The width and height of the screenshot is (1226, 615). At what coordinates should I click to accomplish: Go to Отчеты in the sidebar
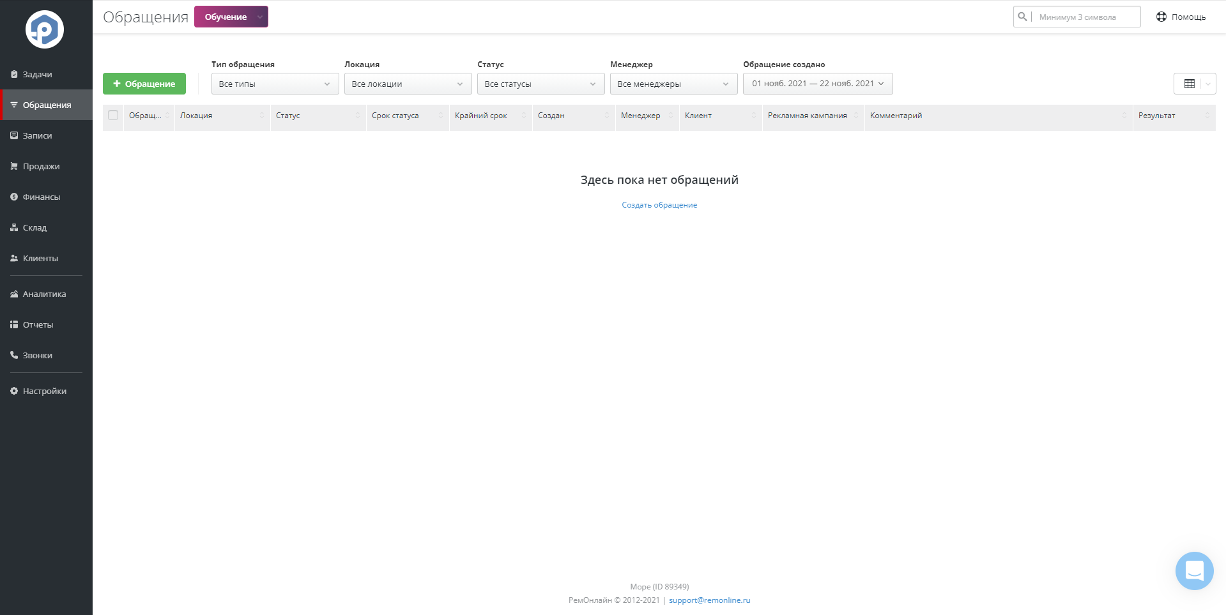pyautogui.click(x=46, y=324)
